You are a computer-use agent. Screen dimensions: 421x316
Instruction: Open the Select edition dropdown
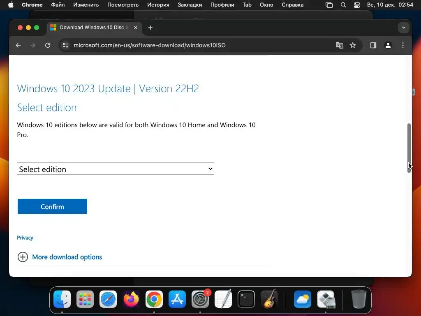click(x=116, y=169)
